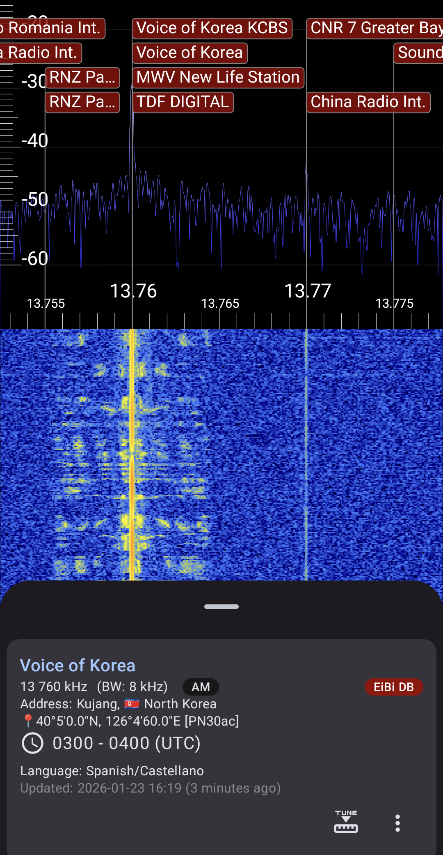
Task: Tap the bottom sheet drag handle
Action: coord(221,606)
